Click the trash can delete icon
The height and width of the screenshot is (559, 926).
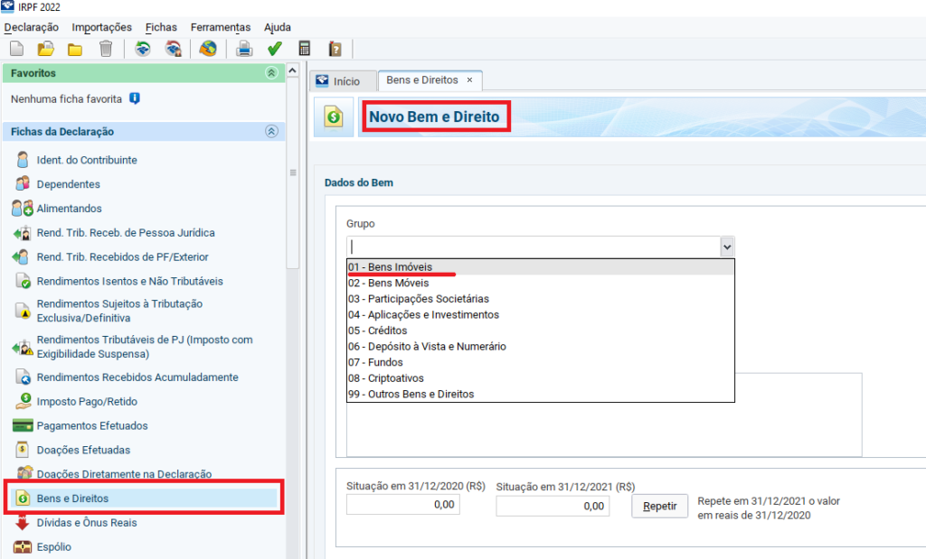[x=106, y=49]
